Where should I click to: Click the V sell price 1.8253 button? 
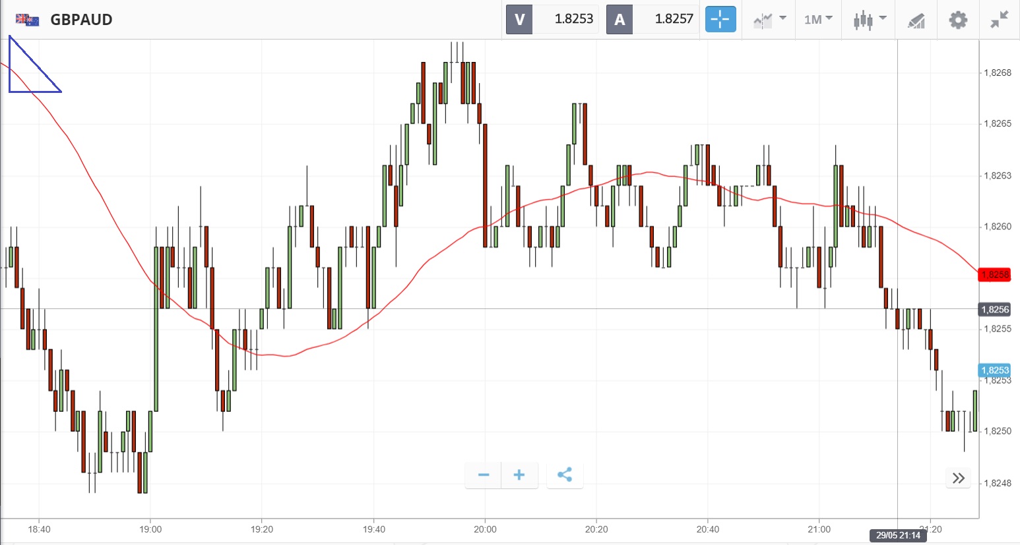552,19
